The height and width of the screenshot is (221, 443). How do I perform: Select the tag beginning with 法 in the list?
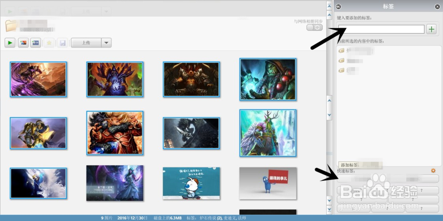tap(348, 71)
